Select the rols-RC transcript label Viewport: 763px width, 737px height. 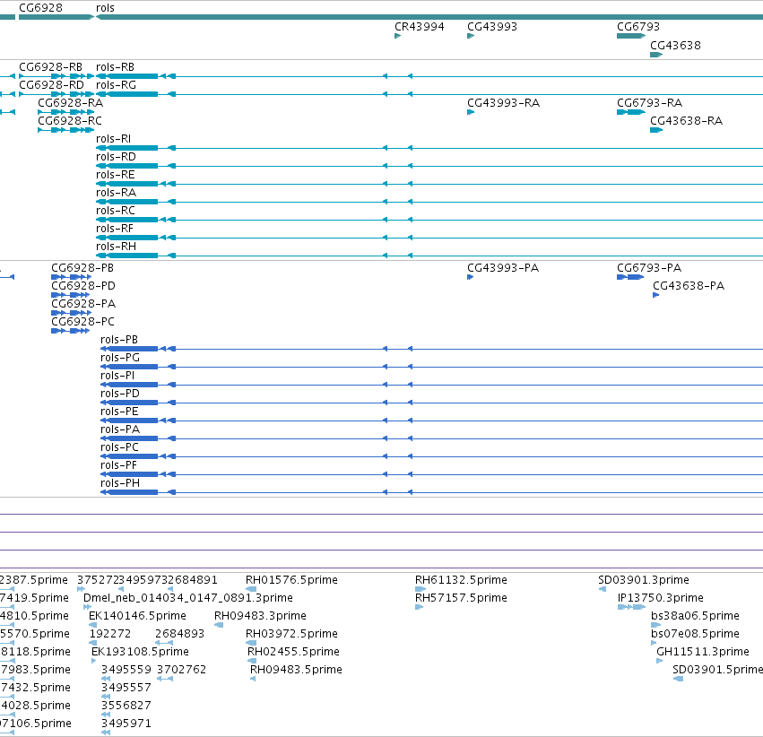116,211
